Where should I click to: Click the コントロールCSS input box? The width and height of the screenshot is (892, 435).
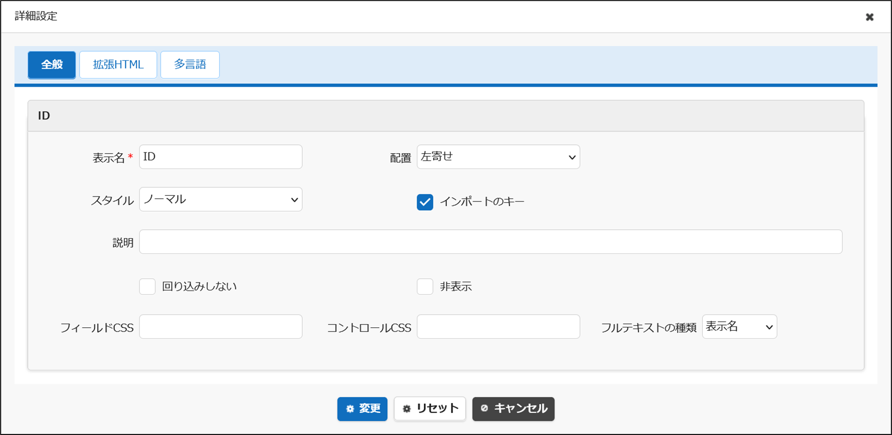click(x=498, y=327)
